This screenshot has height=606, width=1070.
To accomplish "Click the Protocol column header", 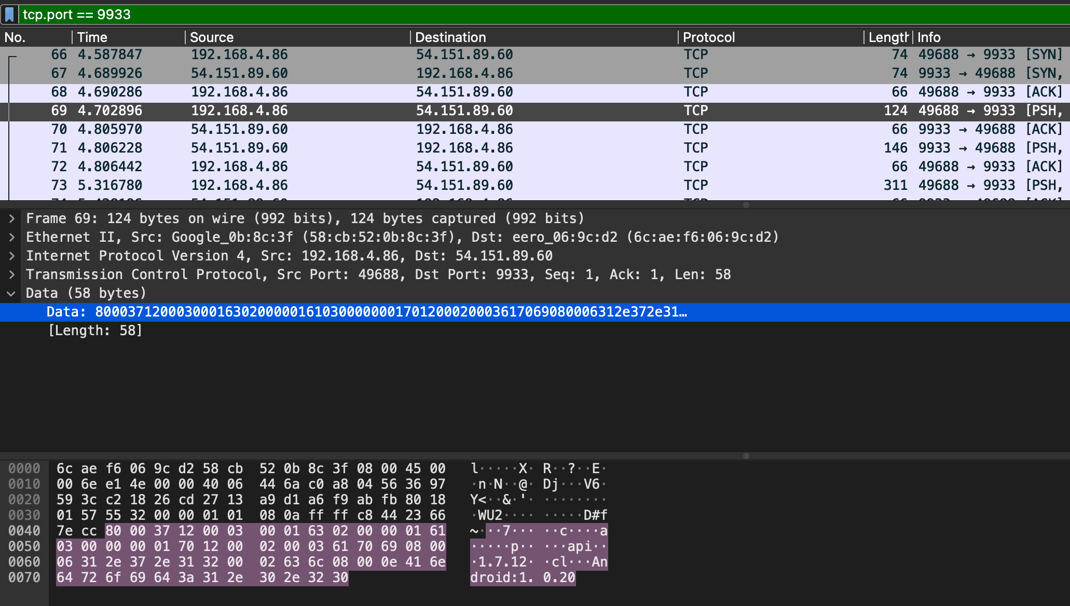I will click(x=708, y=37).
